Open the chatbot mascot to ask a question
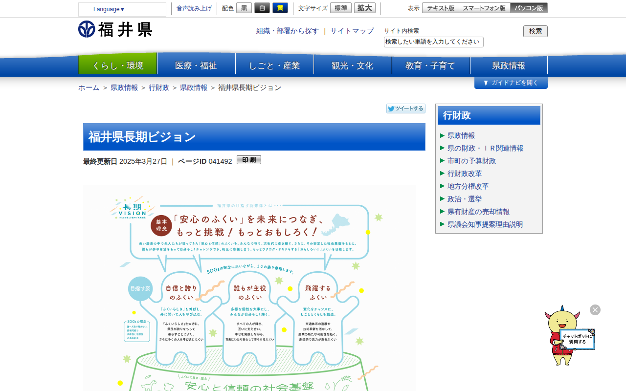 569,336
